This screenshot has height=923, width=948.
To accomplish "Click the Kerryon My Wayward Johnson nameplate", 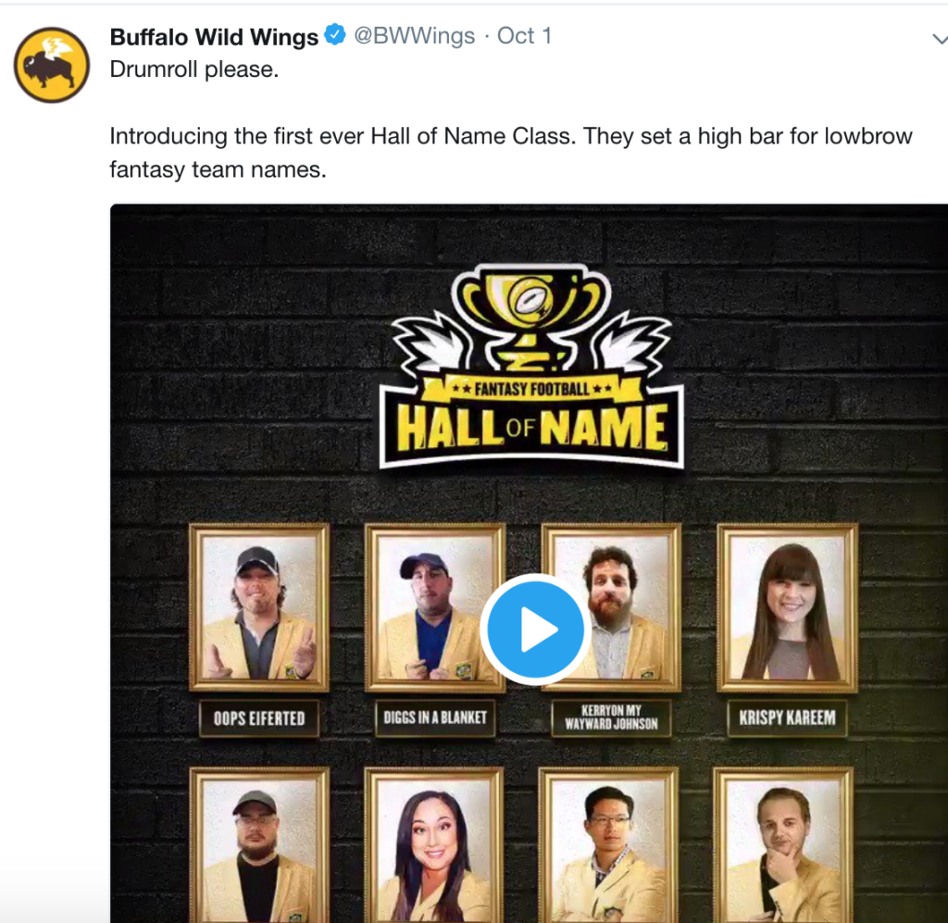I will coord(611,717).
